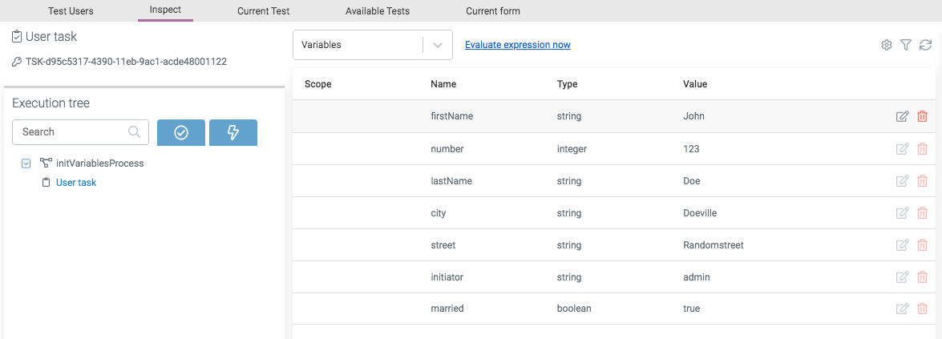This screenshot has height=339, width=942.
Task: Click the initiator name cell
Action: coord(447,277)
